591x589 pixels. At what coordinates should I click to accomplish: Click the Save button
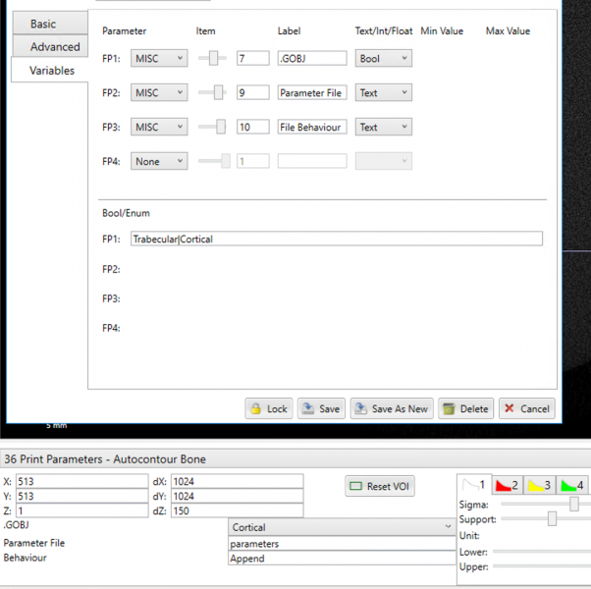coord(321,408)
